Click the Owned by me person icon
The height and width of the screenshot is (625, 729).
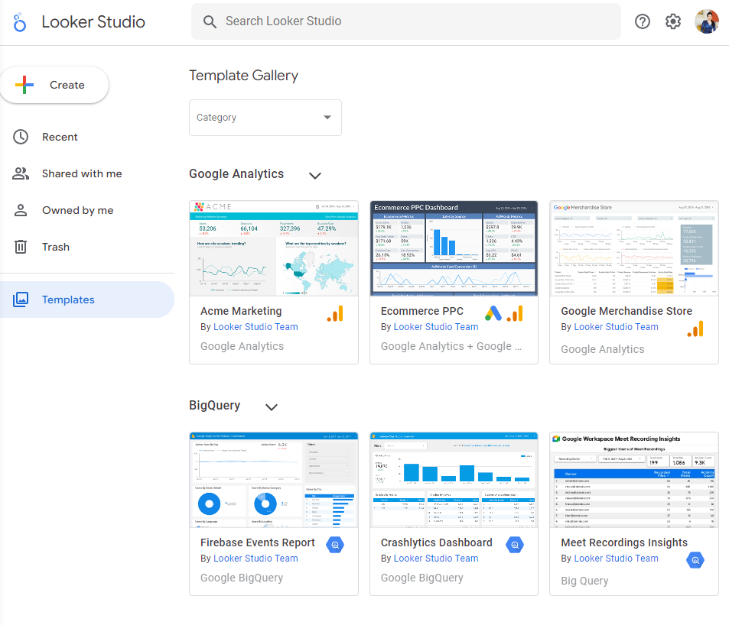21,210
